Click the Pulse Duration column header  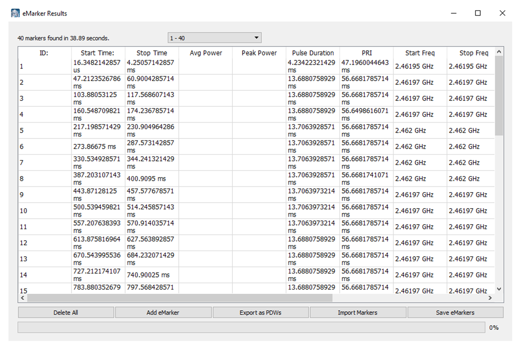(x=313, y=53)
